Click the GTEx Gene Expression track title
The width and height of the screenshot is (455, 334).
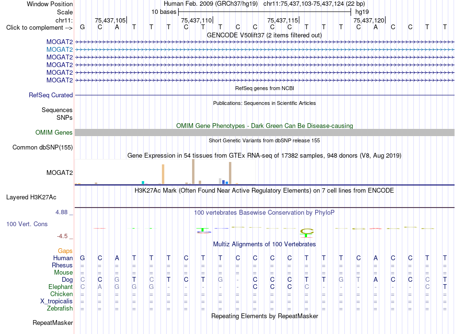click(x=264, y=155)
